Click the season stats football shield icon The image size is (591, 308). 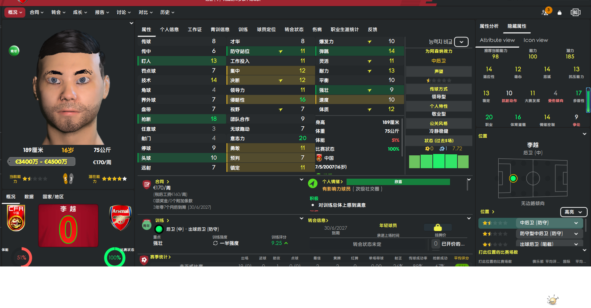click(x=144, y=259)
